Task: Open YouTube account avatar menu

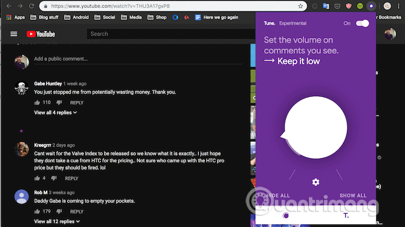Action: pyautogui.click(x=390, y=34)
